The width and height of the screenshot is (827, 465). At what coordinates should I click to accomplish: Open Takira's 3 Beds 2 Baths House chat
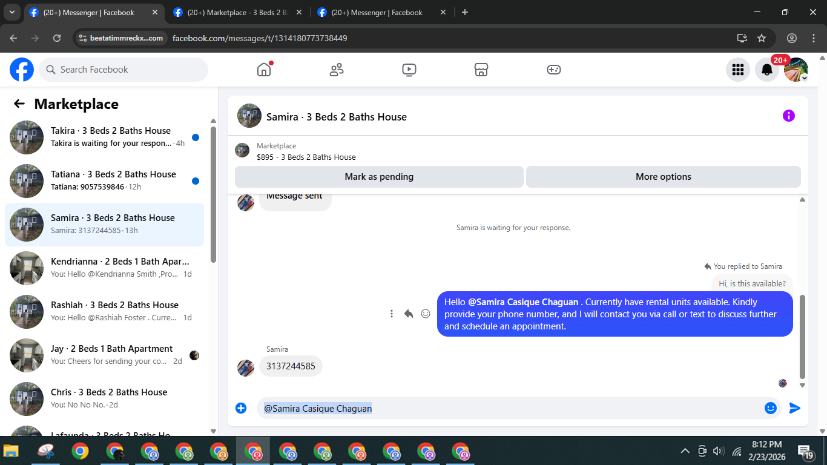(104, 137)
